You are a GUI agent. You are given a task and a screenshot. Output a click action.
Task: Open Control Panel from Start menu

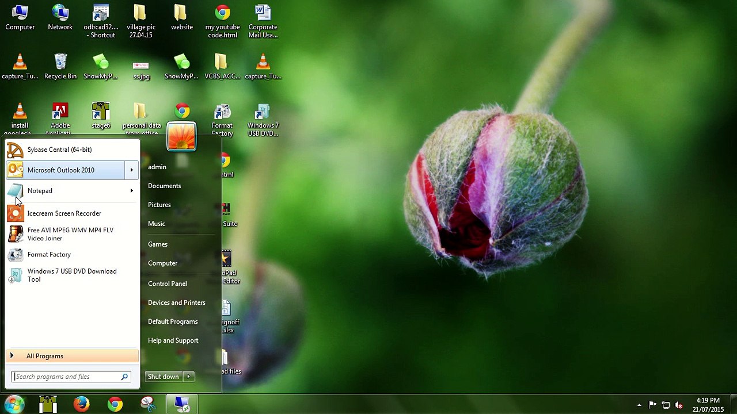click(x=168, y=283)
